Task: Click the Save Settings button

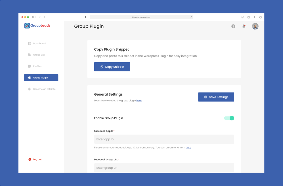Action: click(x=216, y=97)
